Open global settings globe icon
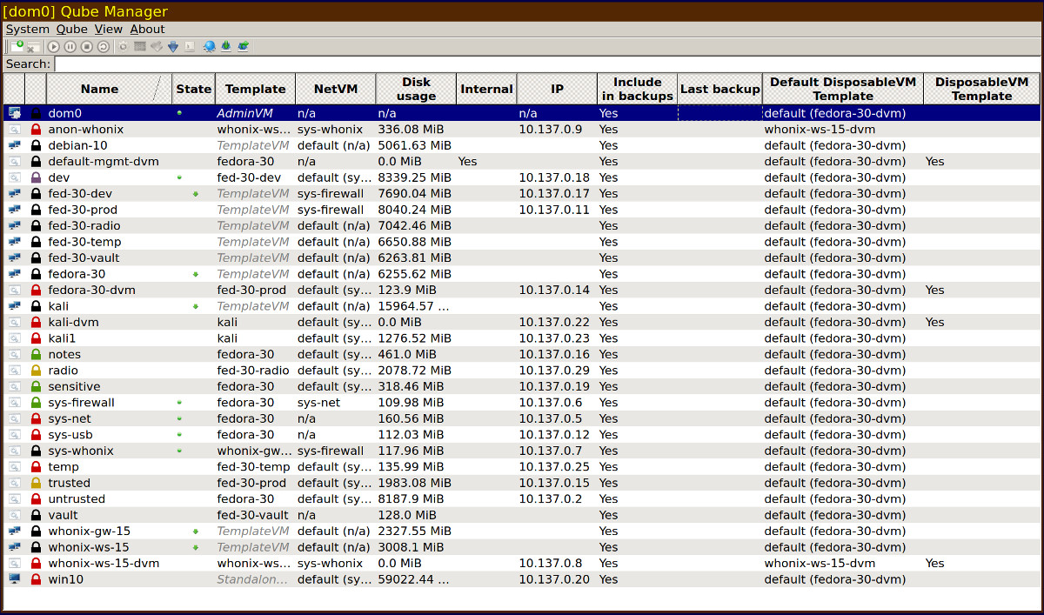The height and width of the screenshot is (615, 1044). point(209,47)
